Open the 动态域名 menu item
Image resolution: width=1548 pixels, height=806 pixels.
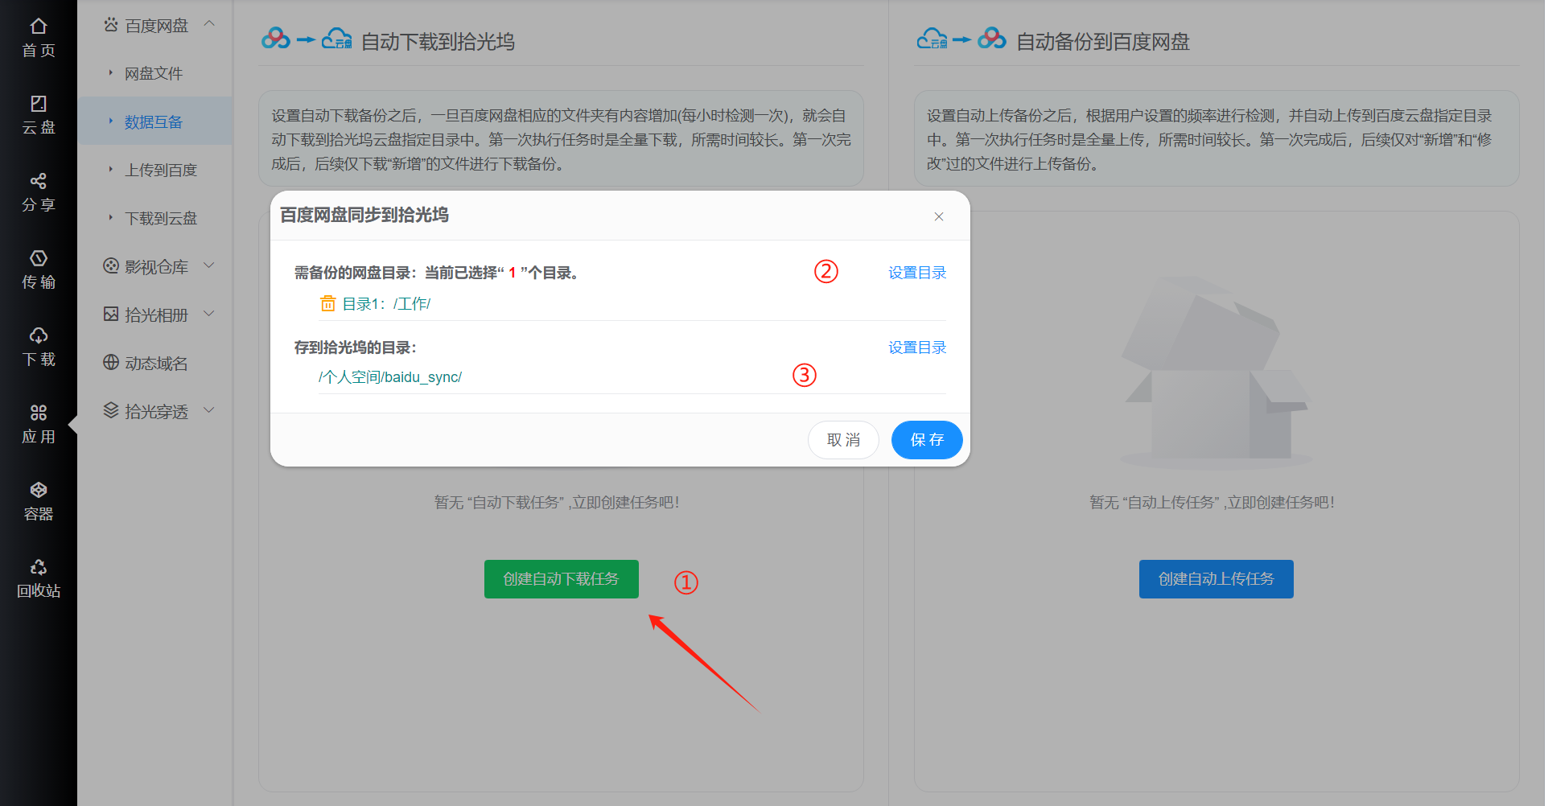(x=154, y=363)
